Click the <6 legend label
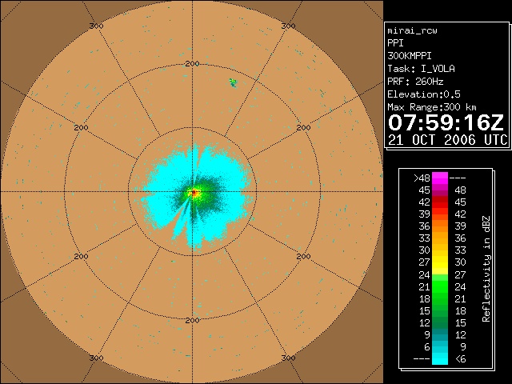The image size is (512, 384). click(x=461, y=359)
